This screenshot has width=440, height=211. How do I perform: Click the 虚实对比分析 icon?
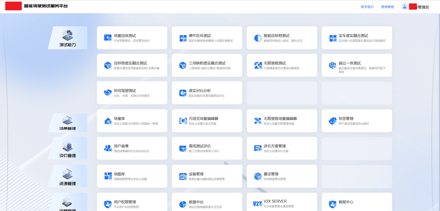point(183,93)
